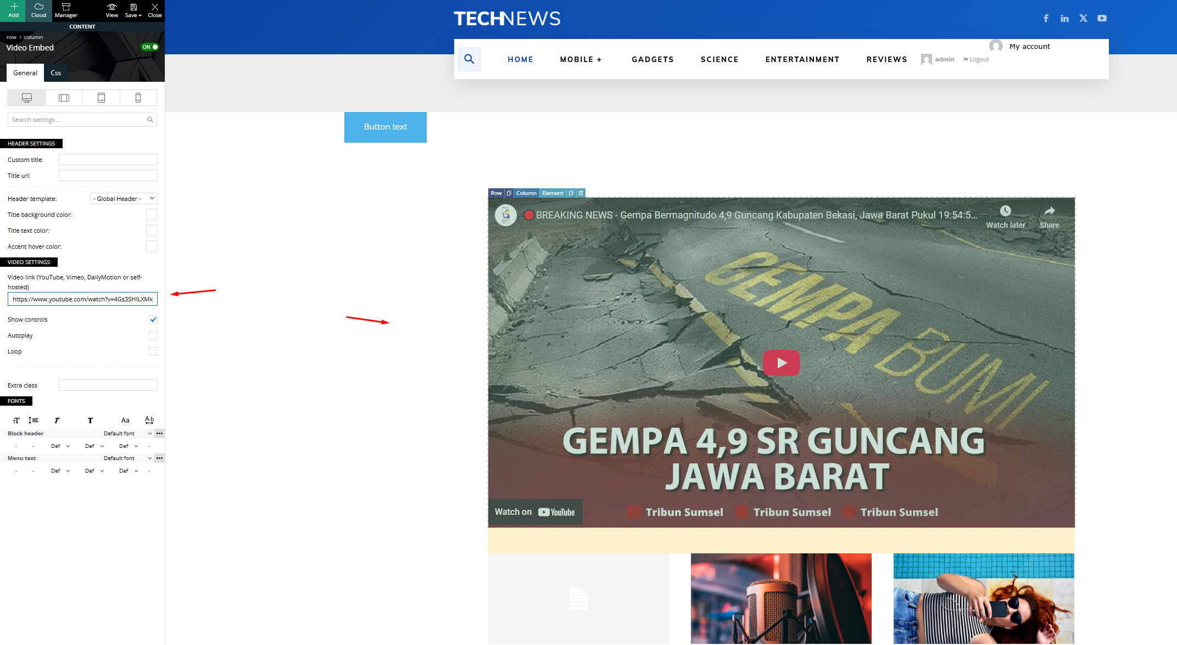1177x645 pixels.
Task: Open Block header Default font dropdown
Action: pyautogui.click(x=127, y=434)
